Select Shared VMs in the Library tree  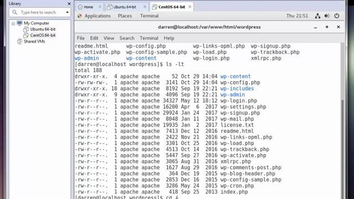34,41
